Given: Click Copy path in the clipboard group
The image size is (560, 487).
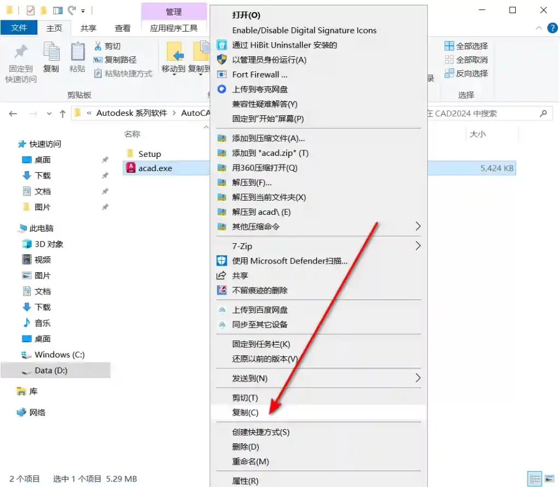Looking at the screenshot, I should 115,60.
